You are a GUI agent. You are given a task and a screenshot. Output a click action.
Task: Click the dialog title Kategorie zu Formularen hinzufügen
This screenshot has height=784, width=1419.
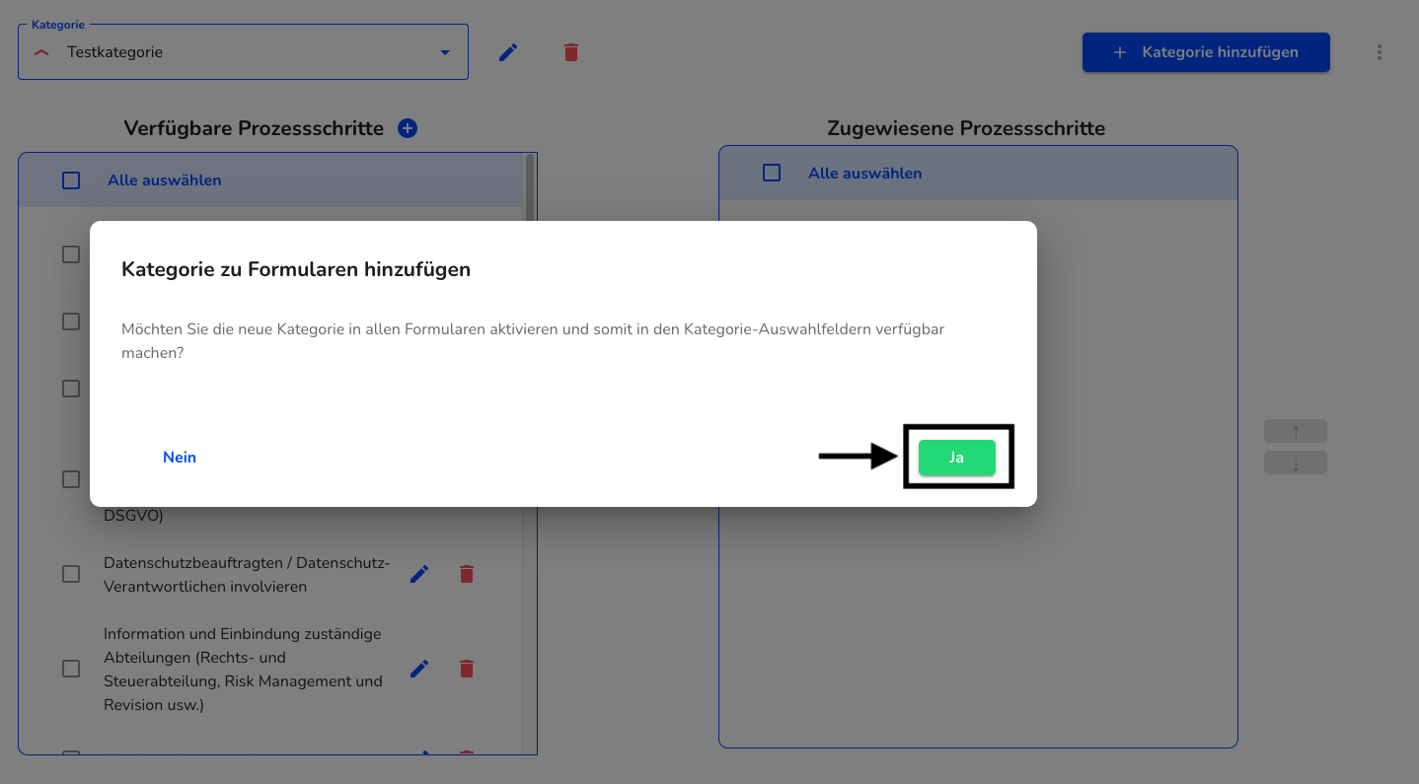pyautogui.click(x=296, y=269)
